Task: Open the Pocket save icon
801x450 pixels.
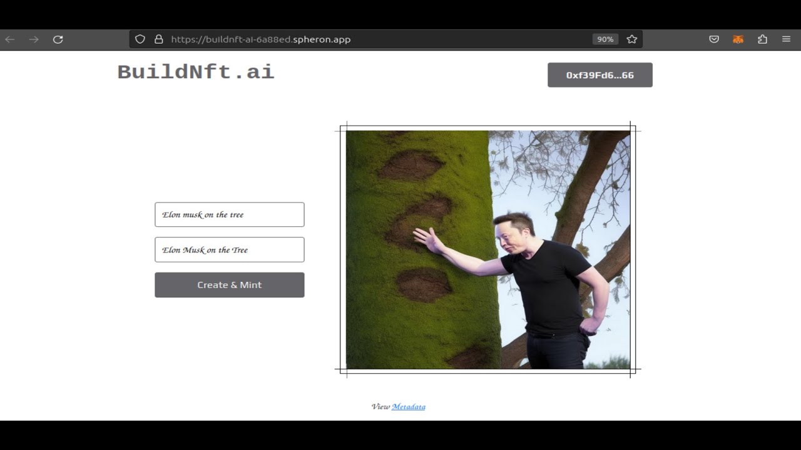Action: 714,39
